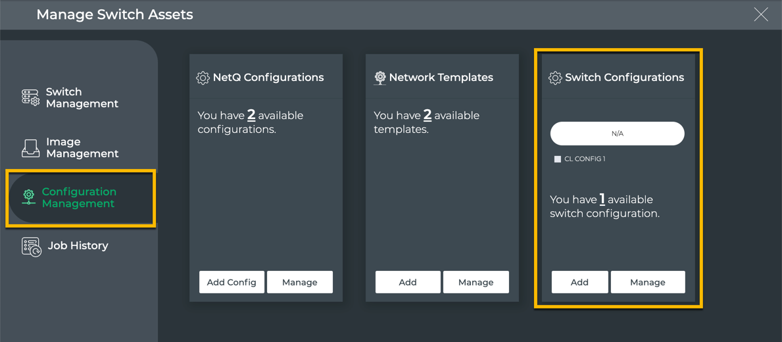
Task: Click the Switch Configurations gear icon
Action: tap(555, 78)
